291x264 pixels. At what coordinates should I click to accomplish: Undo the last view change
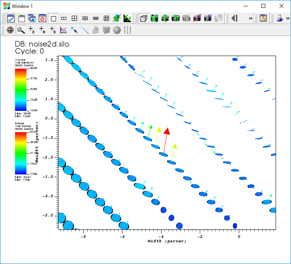pyautogui.click(x=176, y=19)
